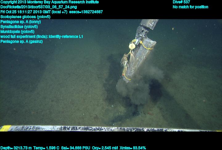Image resolution: width=222 pixels, height=150 pixels.
Task: Select the DocRicketts image file path
Action: click(x=39, y=7)
